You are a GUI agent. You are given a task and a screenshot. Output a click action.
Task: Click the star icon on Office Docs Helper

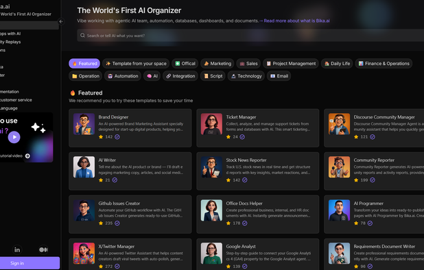tap(228, 223)
